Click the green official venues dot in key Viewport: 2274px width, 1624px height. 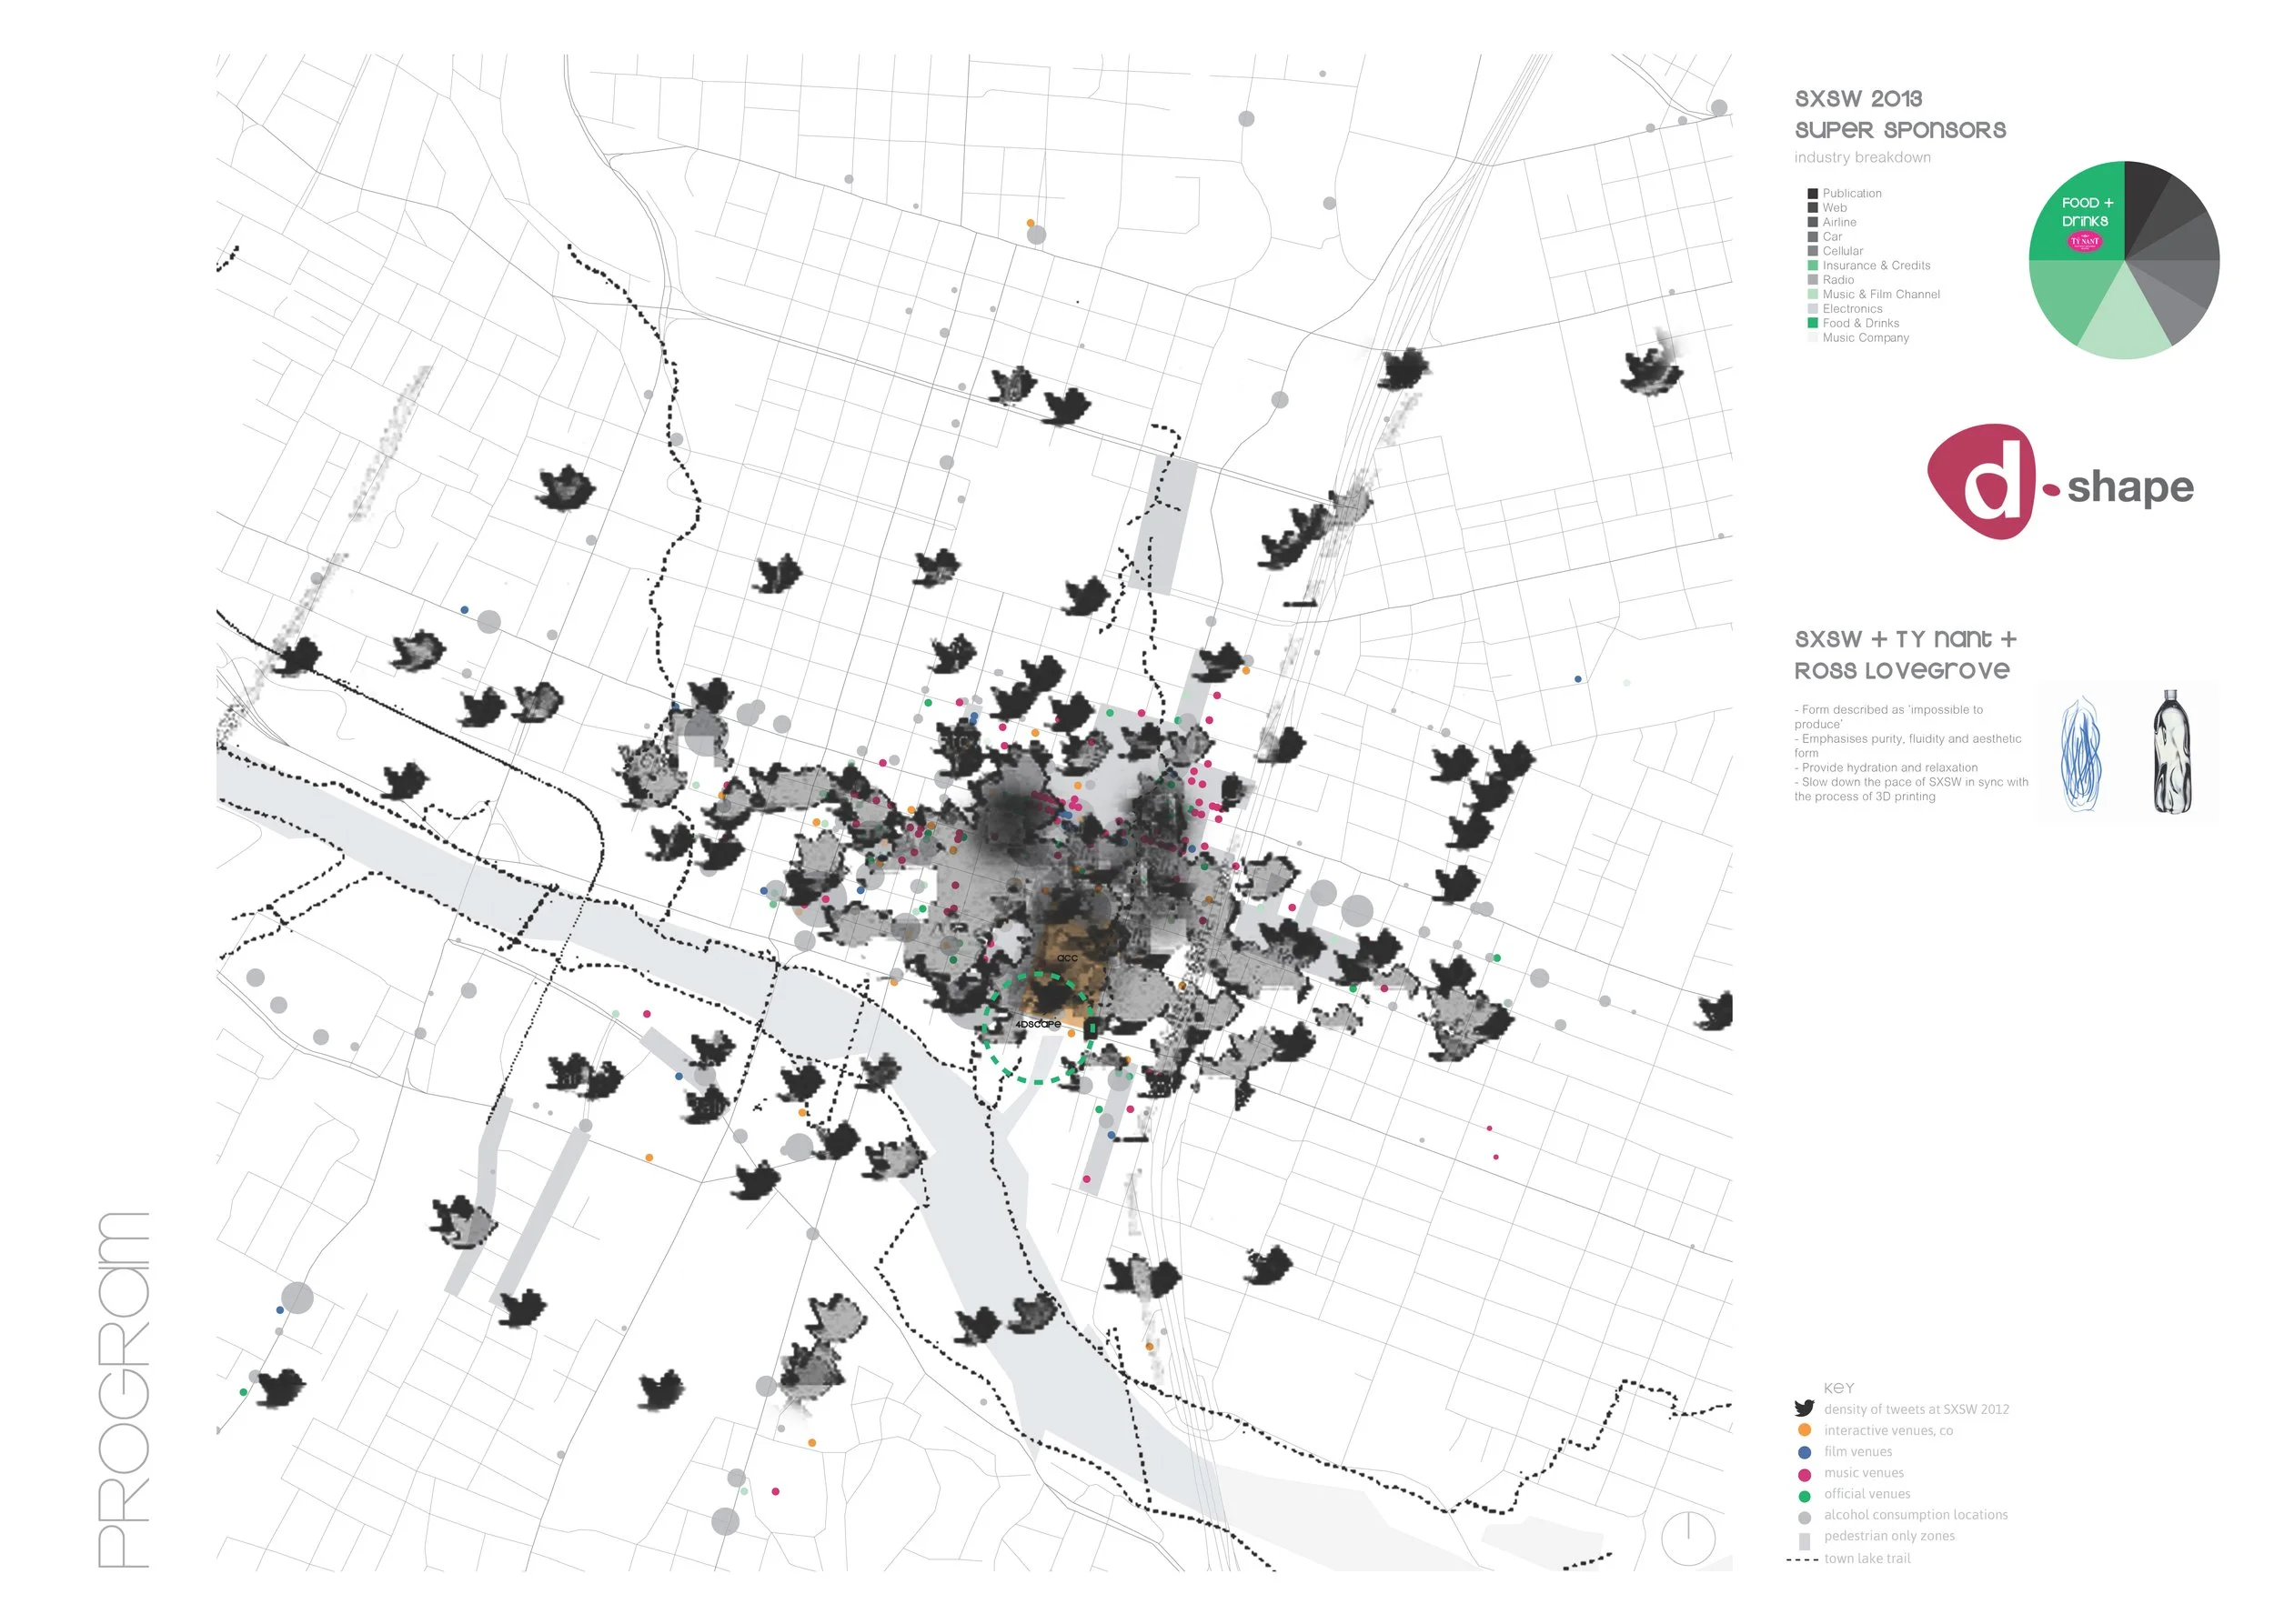1804,1496
